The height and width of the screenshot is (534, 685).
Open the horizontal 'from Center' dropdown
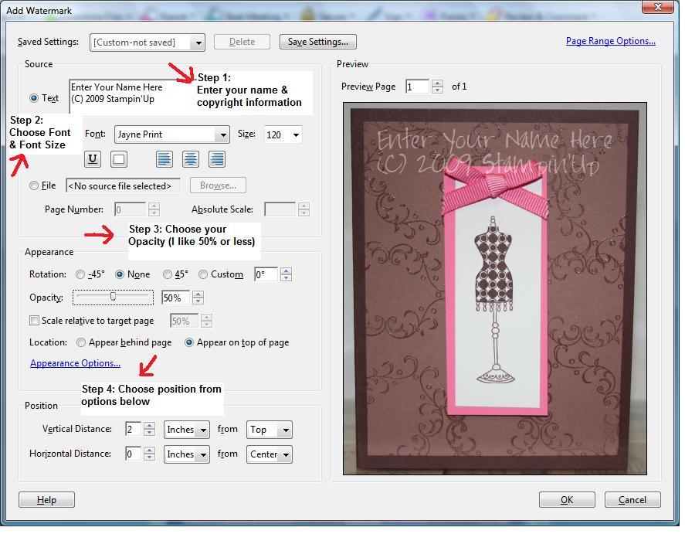(269, 454)
